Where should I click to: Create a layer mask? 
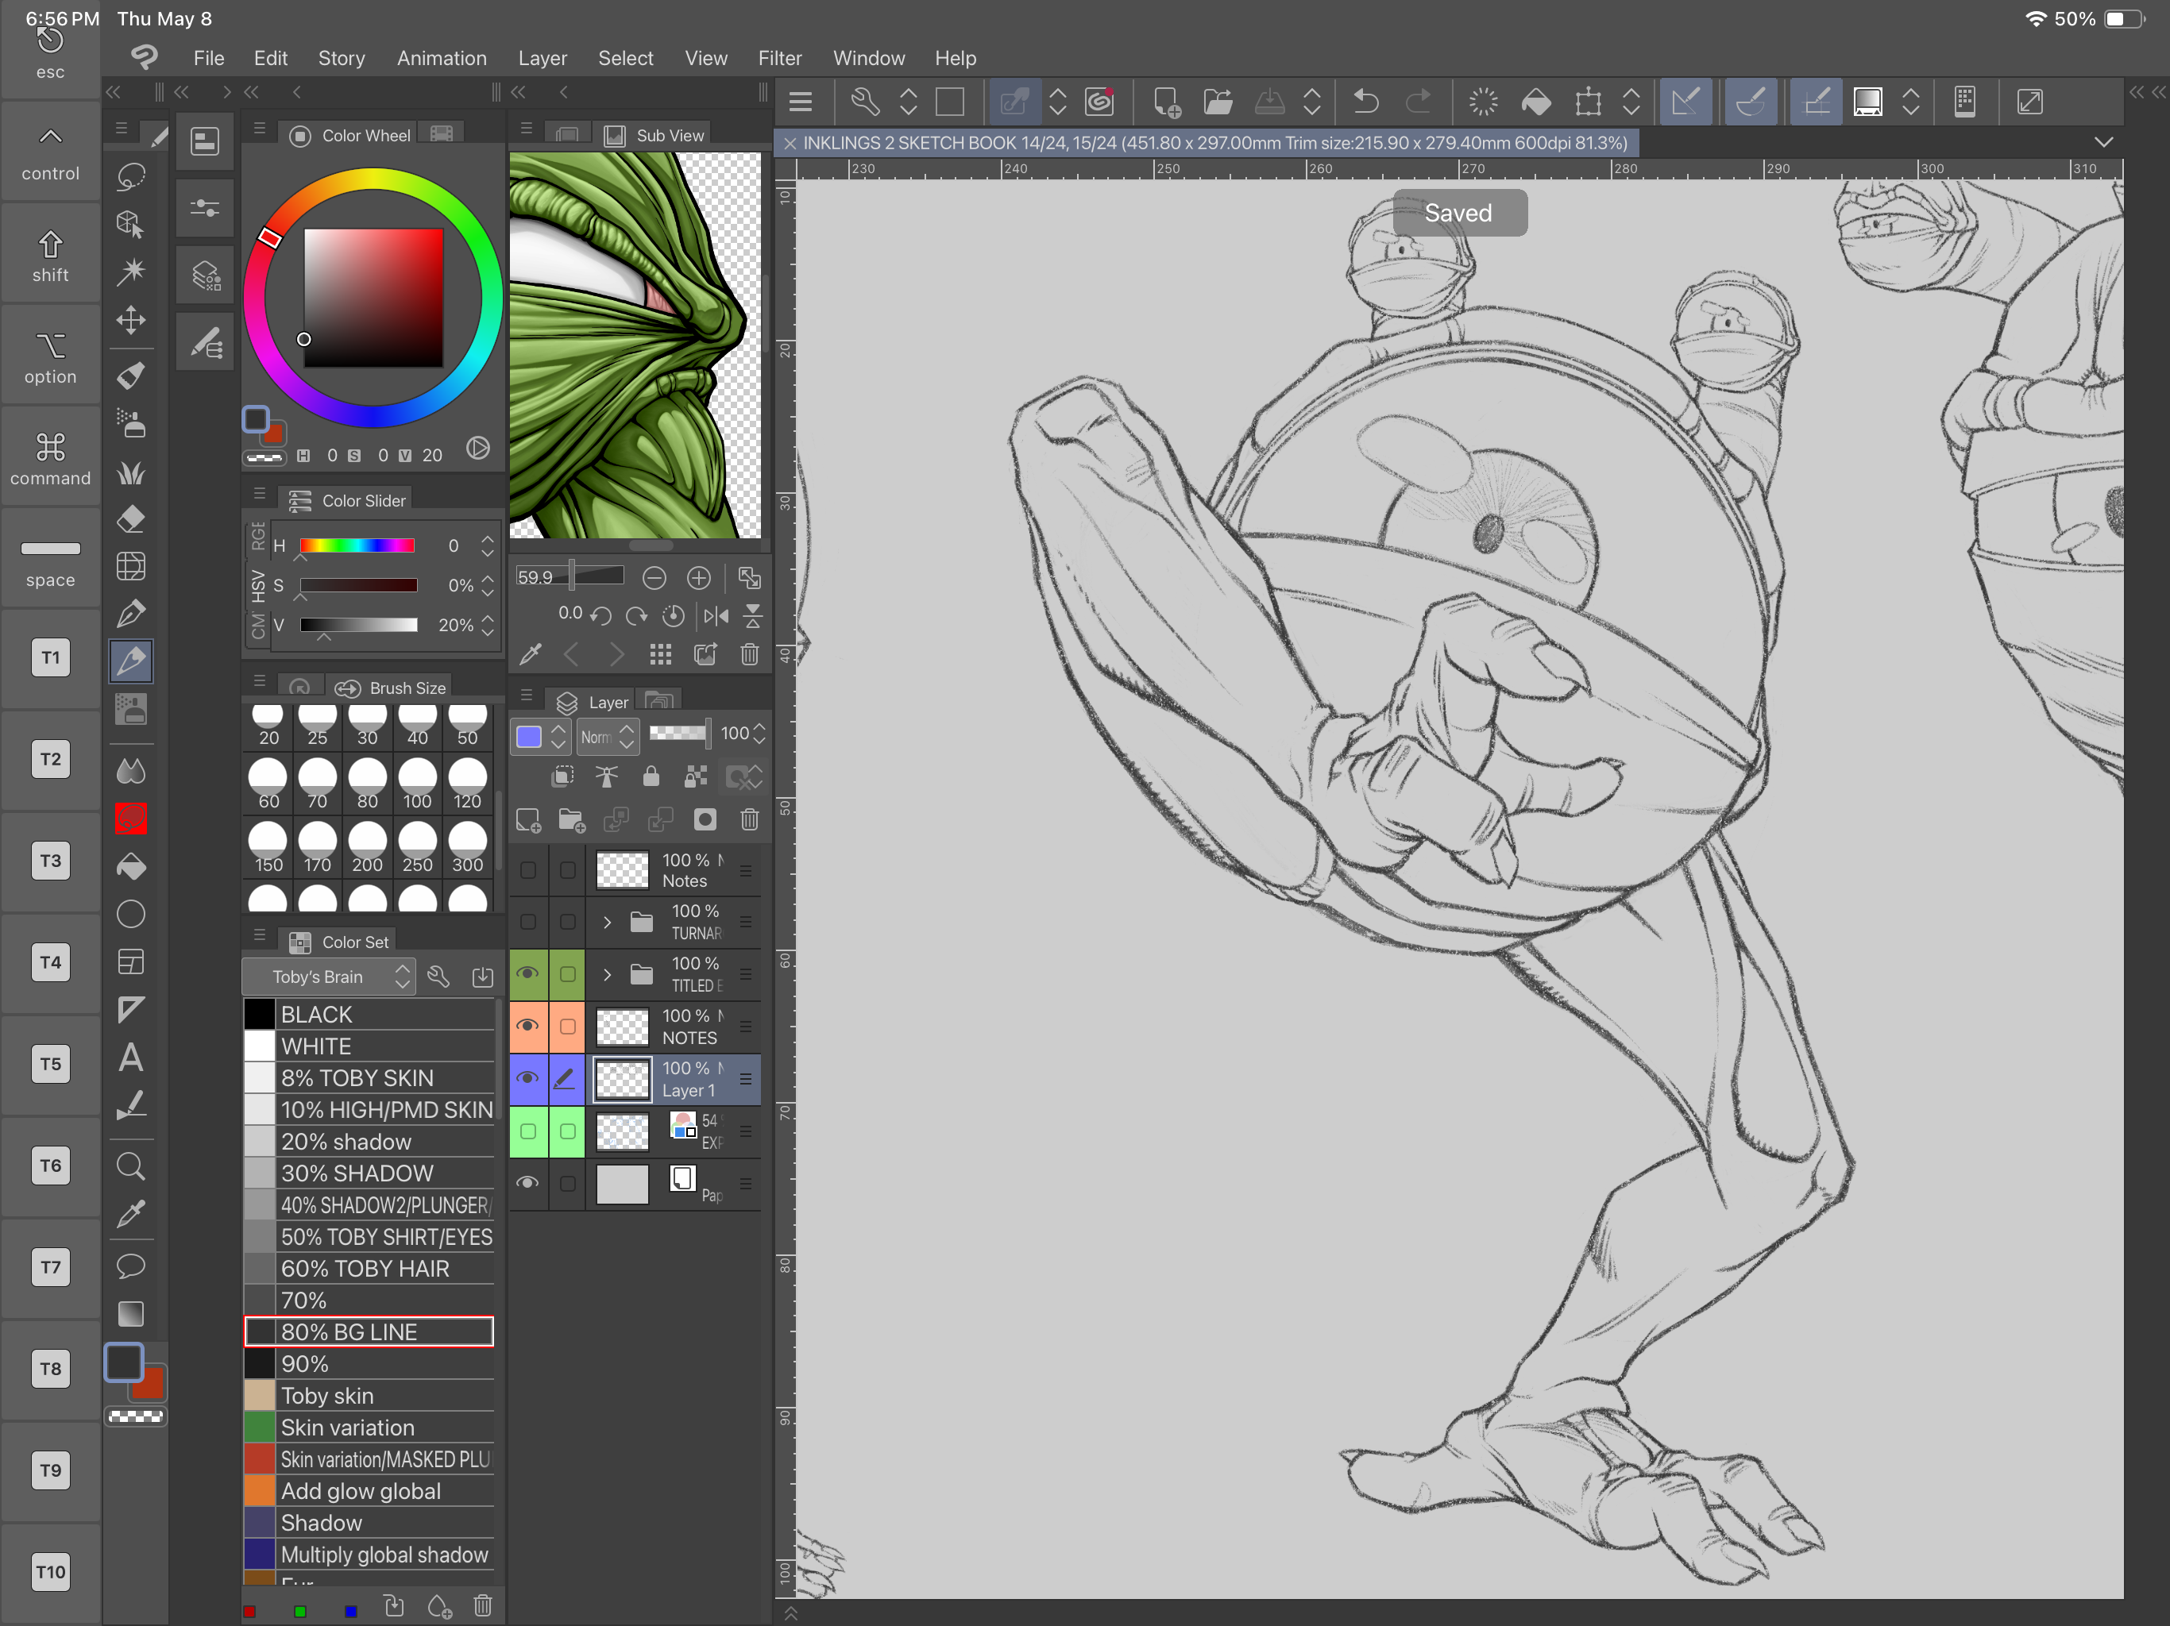coord(705,820)
